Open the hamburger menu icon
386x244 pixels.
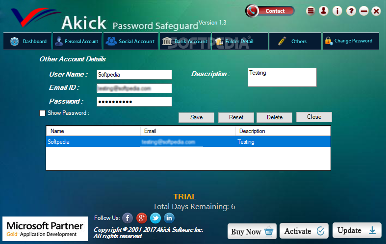tap(310, 11)
